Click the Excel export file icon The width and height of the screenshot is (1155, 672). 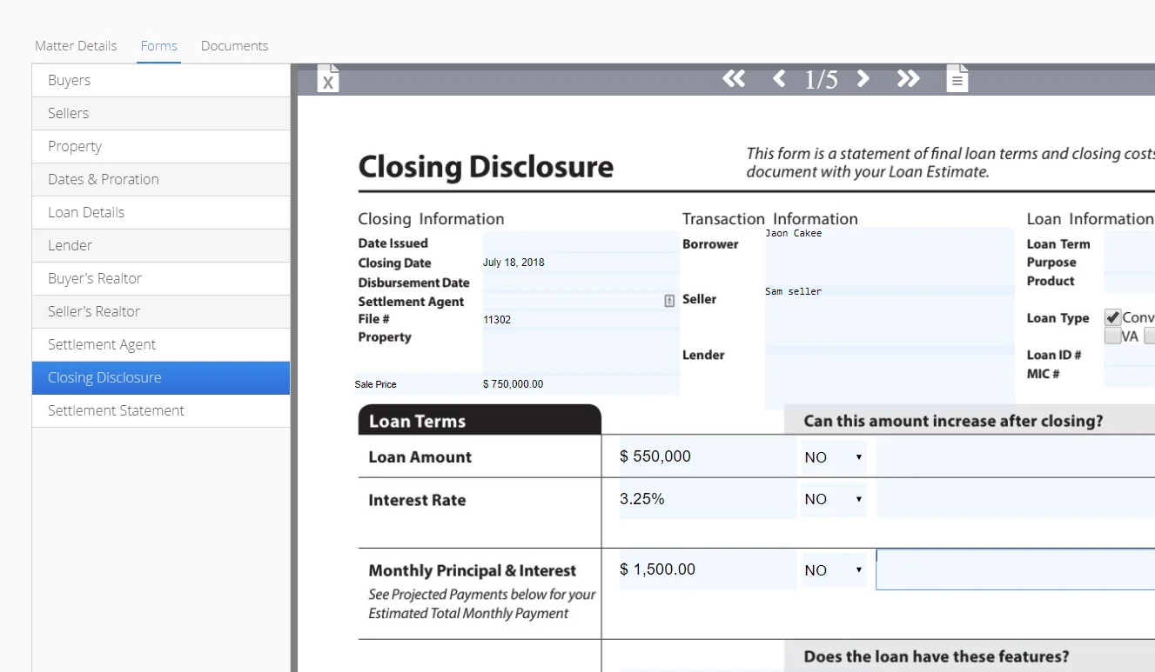coord(327,79)
